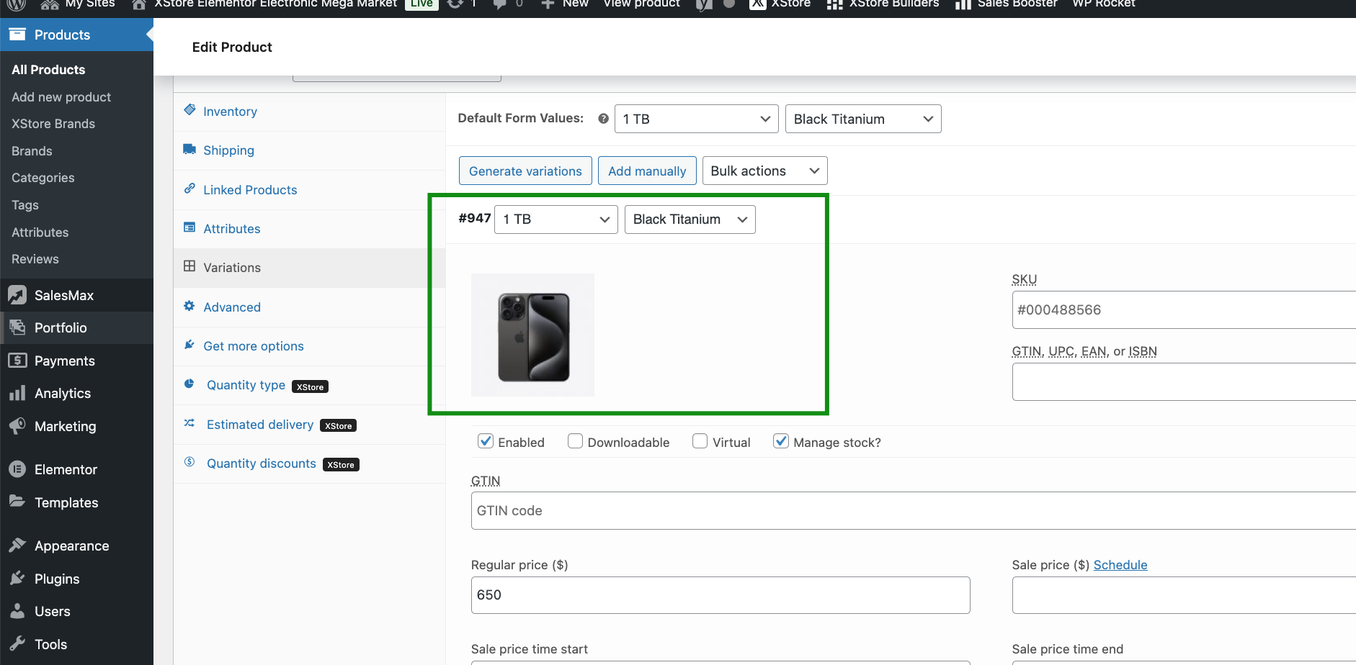Click the SalesMax sidebar icon

point(17,295)
